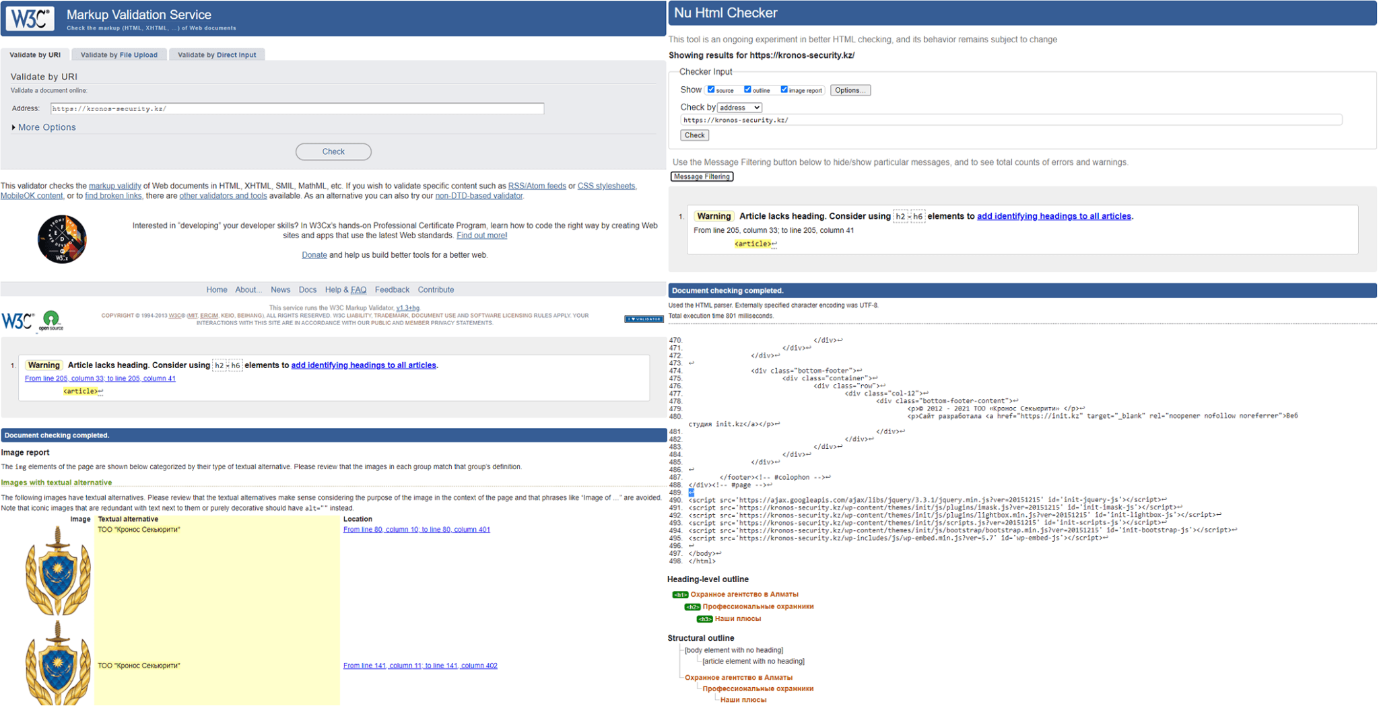Click [article element with no heading] outline entry
The image size is (1379, 706).
753,662
